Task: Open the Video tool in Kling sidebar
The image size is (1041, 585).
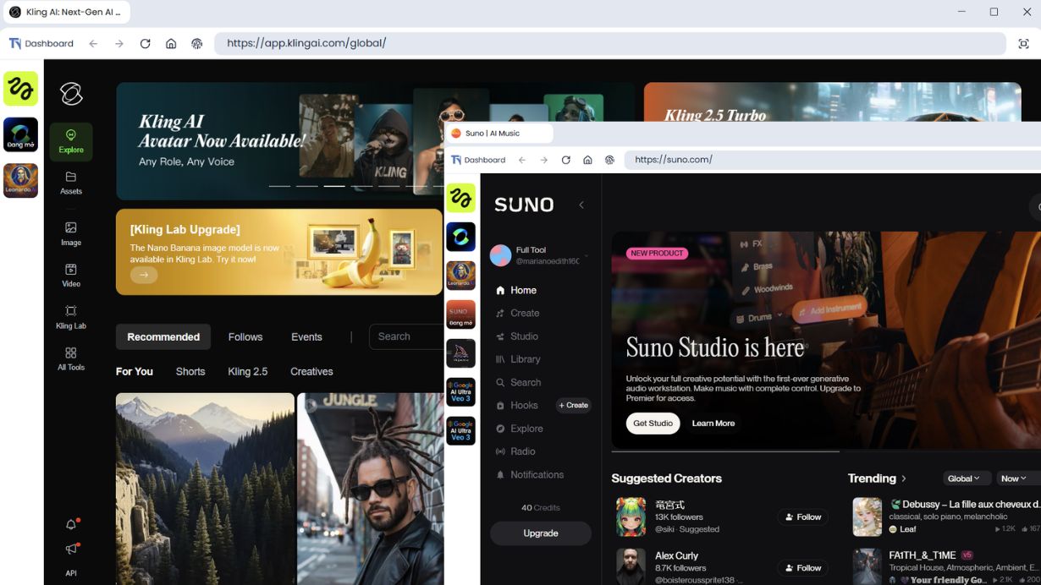Action: [x=71, y=275]
